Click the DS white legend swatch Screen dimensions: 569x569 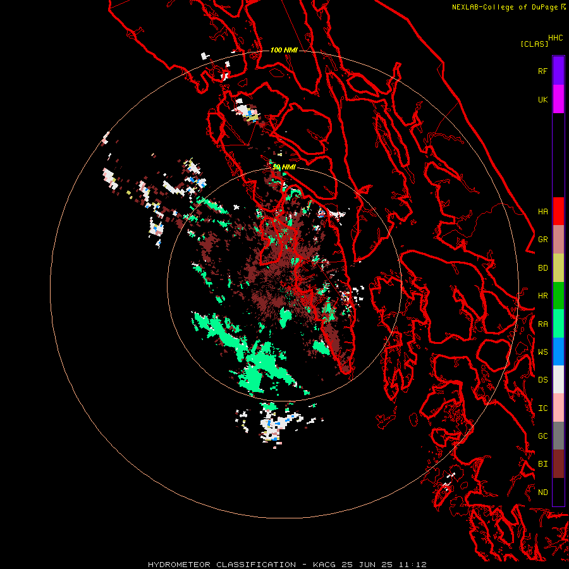tap(558, 379)
